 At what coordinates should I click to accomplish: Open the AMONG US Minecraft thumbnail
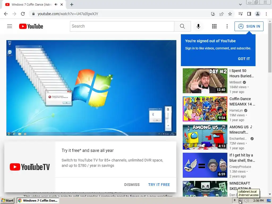205,137
